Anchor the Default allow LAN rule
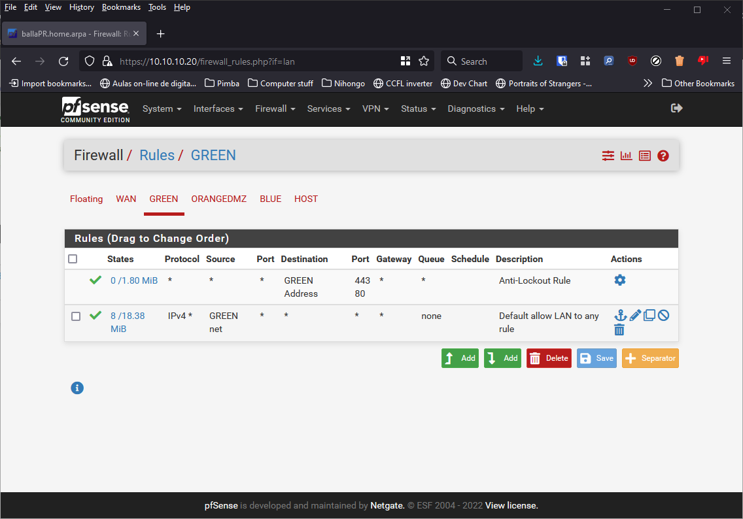The width and height of the screenshot is (743, 519). pyautogui.click(x=620, y=315)
